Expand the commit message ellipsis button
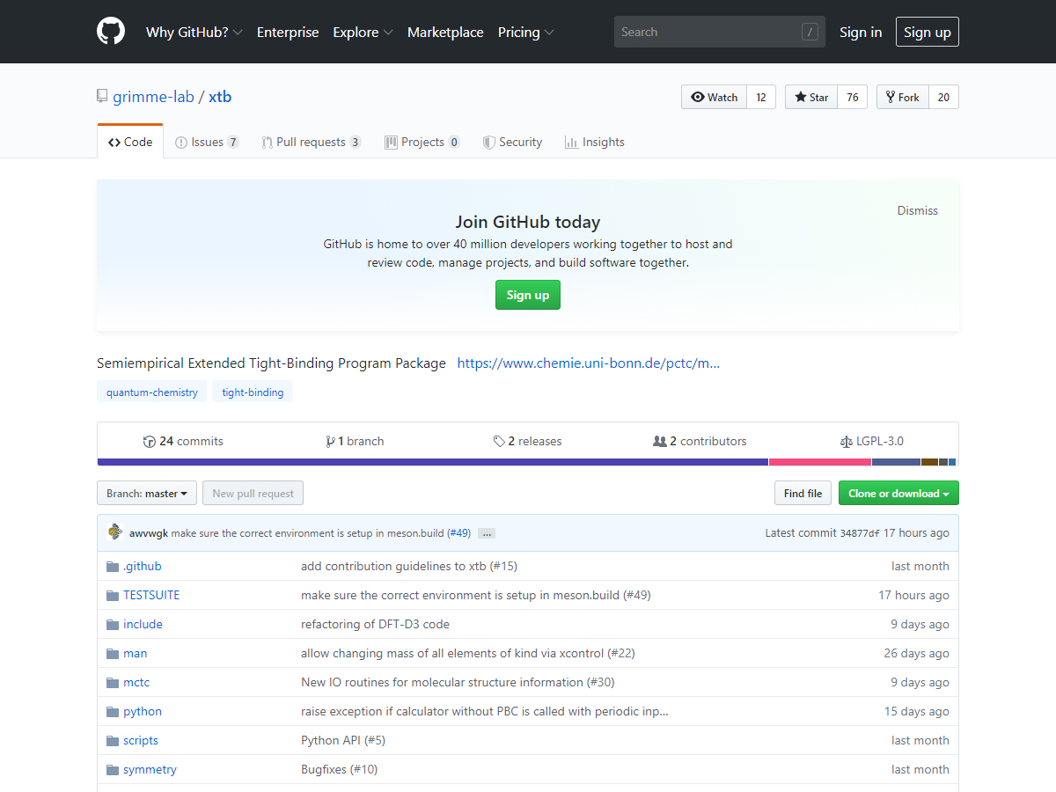Screen dimensions: 1056x792 tap(487, 533)
